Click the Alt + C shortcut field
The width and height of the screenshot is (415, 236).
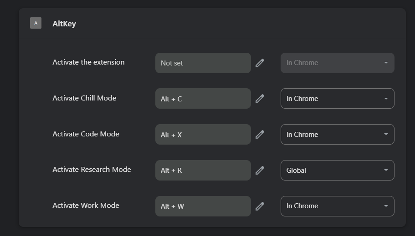point(203,99)
